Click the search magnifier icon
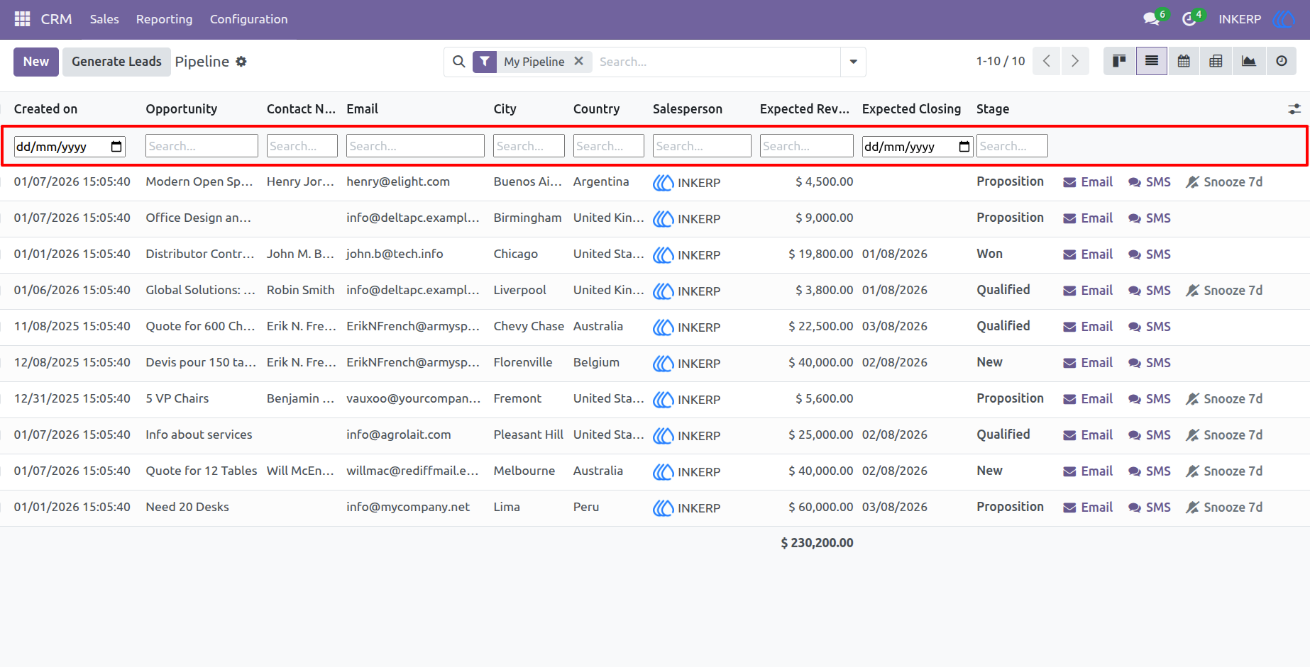This screenshot has height=667, width=1310. click(459, 62)
